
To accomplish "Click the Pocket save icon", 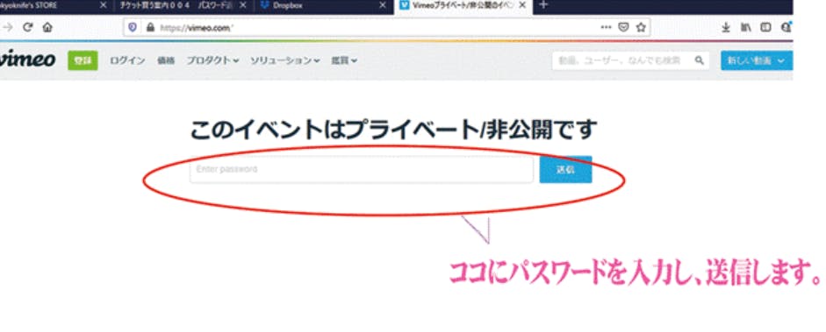I will pos(623,28).
